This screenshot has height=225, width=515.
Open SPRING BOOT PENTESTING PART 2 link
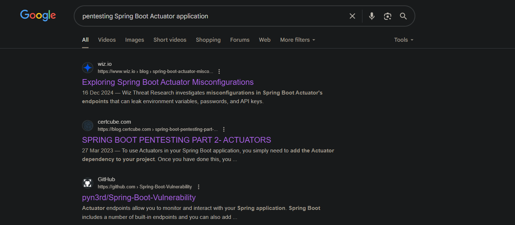176,140
